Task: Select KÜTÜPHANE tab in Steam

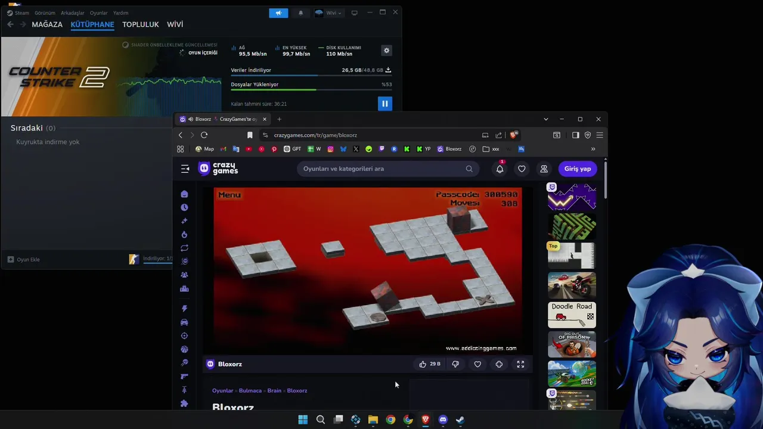Action: (x=92, y=24)
